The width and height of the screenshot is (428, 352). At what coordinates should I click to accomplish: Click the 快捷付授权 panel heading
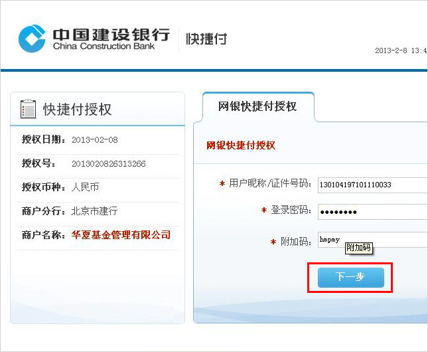pos(77,110)
